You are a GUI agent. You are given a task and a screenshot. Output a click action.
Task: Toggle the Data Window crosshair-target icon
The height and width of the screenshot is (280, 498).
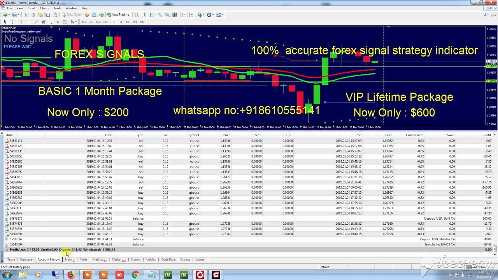pos(33,15)
